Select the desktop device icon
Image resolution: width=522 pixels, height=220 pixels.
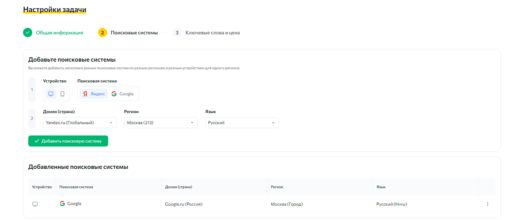coord(51,94)
